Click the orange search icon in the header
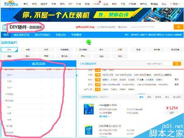 [x=178, y=27]
